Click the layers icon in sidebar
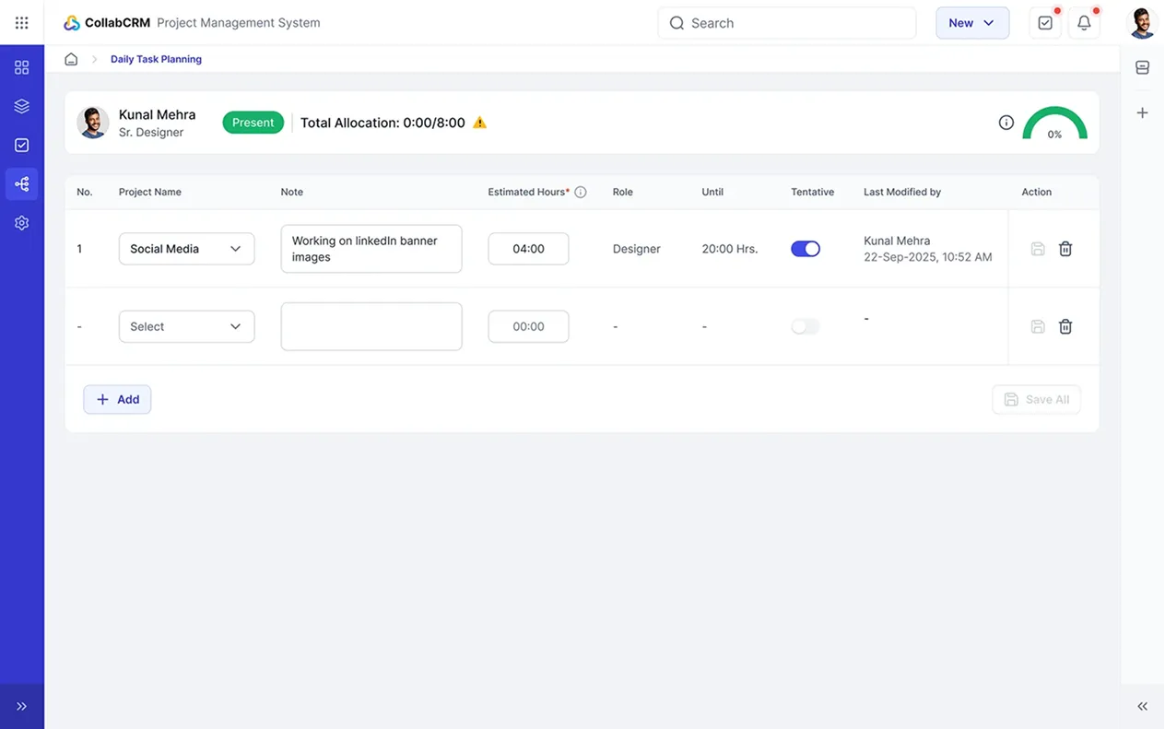Image resolution: width=1165 pixels, height=729 pixels. (x=22, y=106)
